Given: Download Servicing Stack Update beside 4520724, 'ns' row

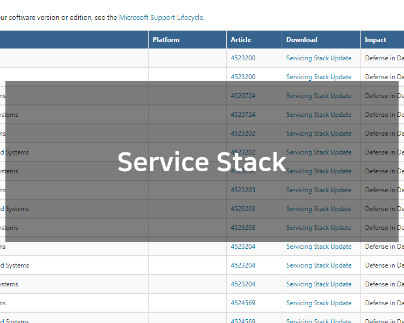Looking at the screenshot, I should click(x=319, y=96).
